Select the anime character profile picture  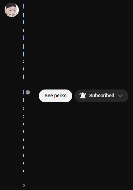pyautogui.click(x=12, y=10)
